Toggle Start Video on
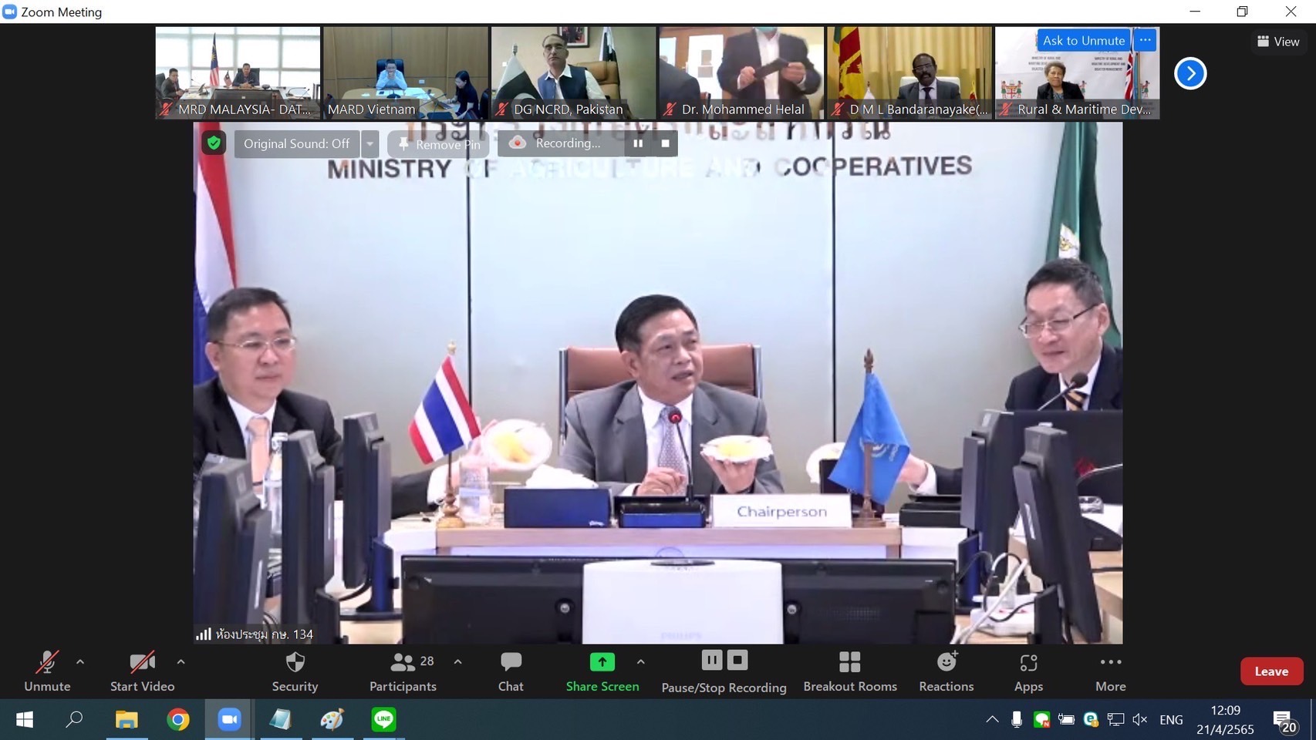The height and width of the screenshot is (740, 1316). 143,671
